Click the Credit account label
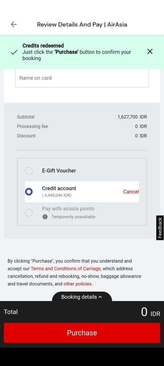Image resolution: width=164 pixels, height=366 pixels. click(59, 188)
